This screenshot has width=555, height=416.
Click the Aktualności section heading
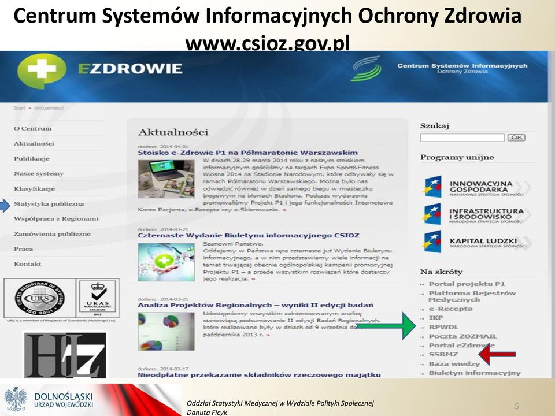(x=173, y=132)
